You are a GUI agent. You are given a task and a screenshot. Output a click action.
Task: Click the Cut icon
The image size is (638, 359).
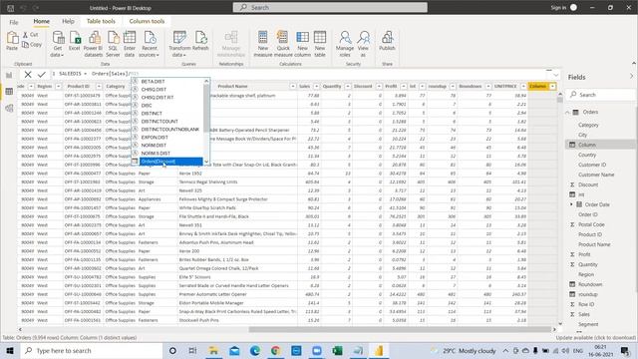tap(31, 35)
